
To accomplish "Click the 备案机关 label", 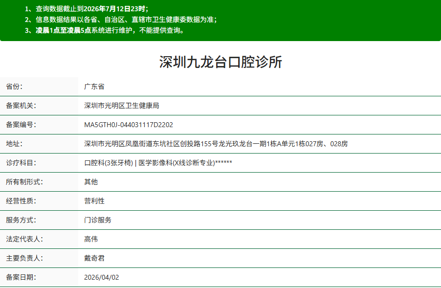I will 21,106.
